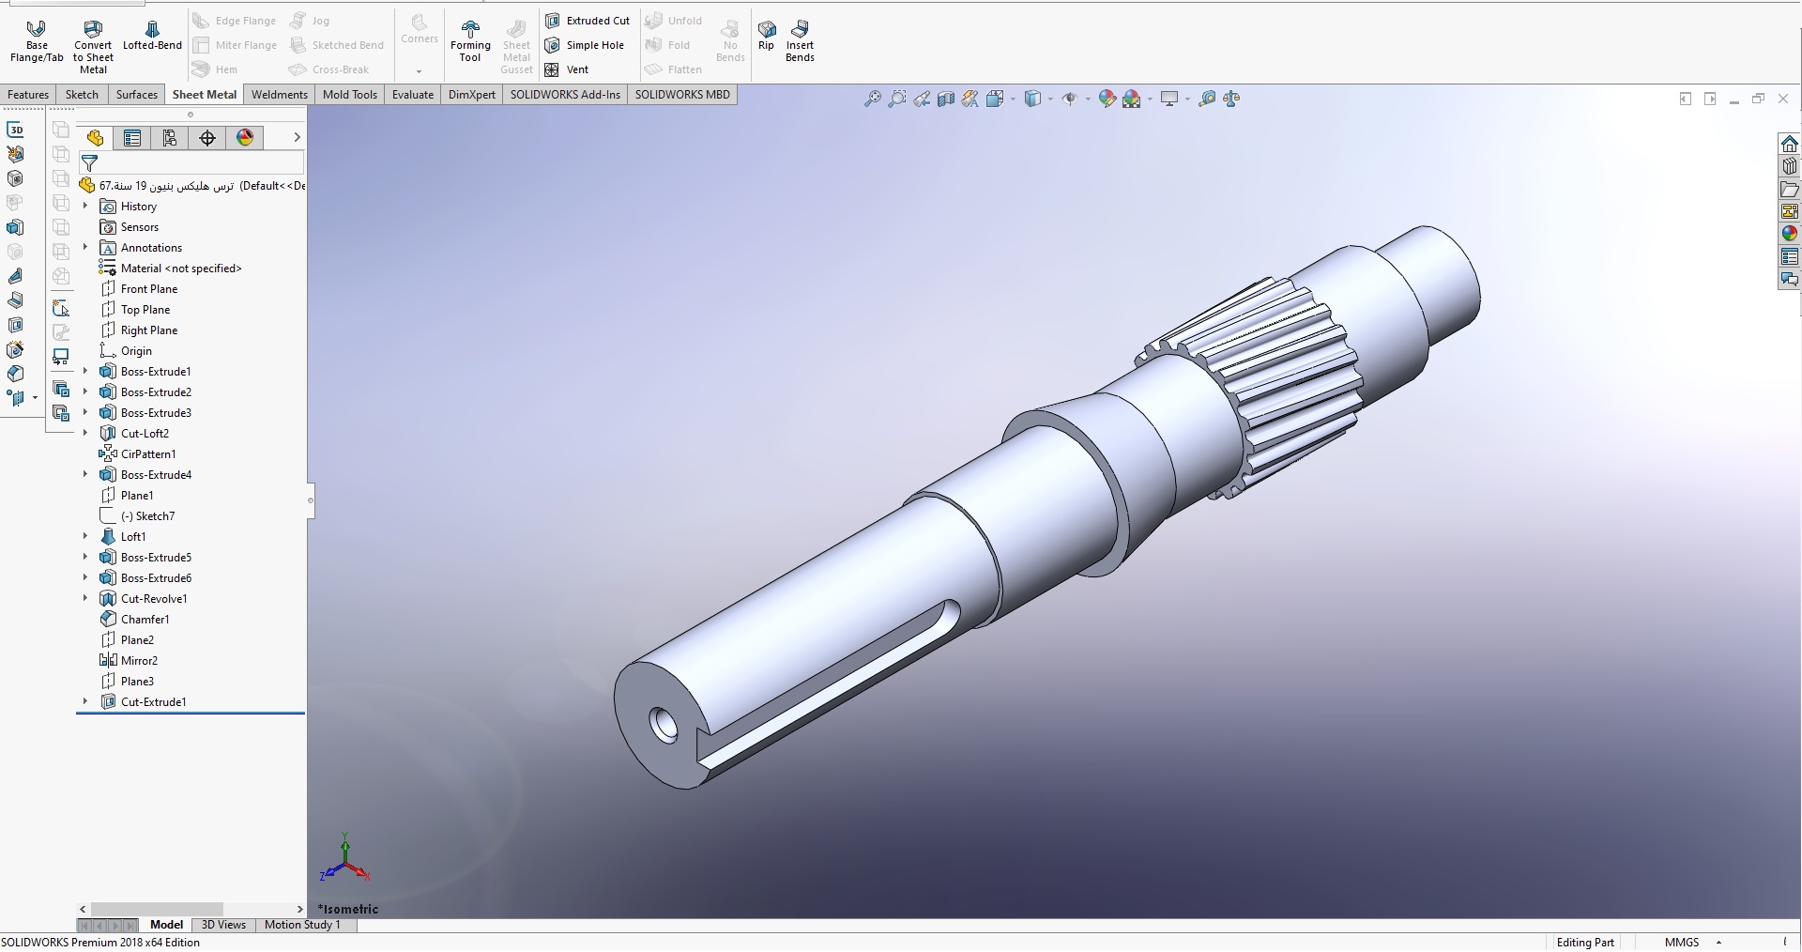Open the Corners dropdown arrow

tap(420, 71)
